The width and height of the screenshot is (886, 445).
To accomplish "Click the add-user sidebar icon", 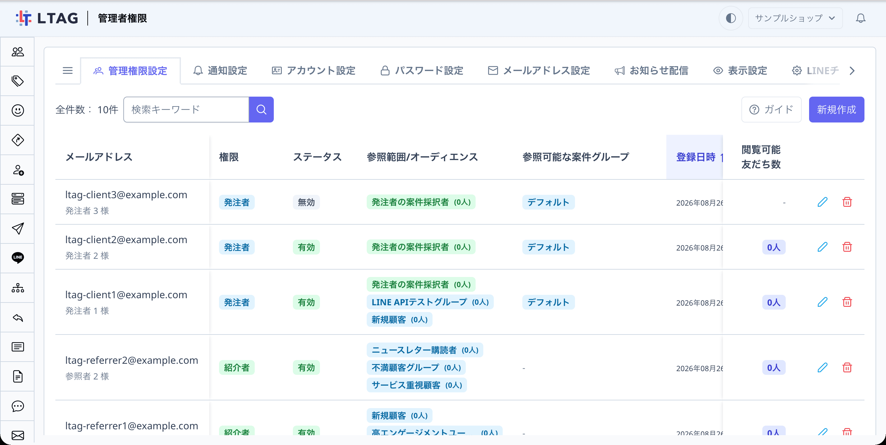I will click(x=18, y=170).
